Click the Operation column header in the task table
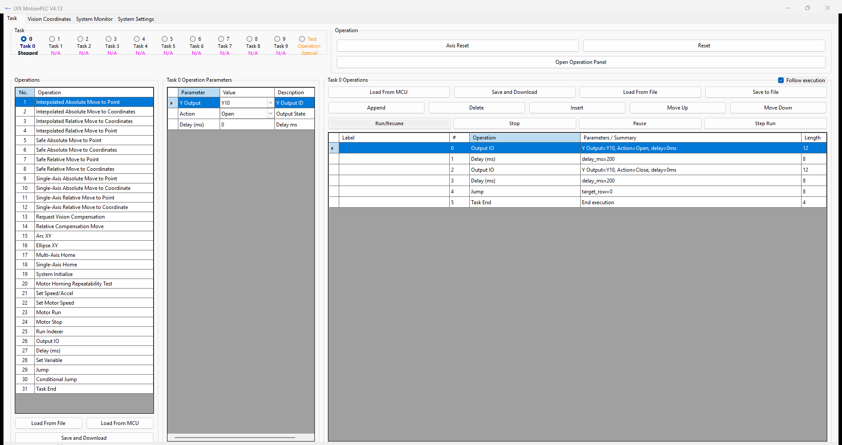 coord(525,138)
